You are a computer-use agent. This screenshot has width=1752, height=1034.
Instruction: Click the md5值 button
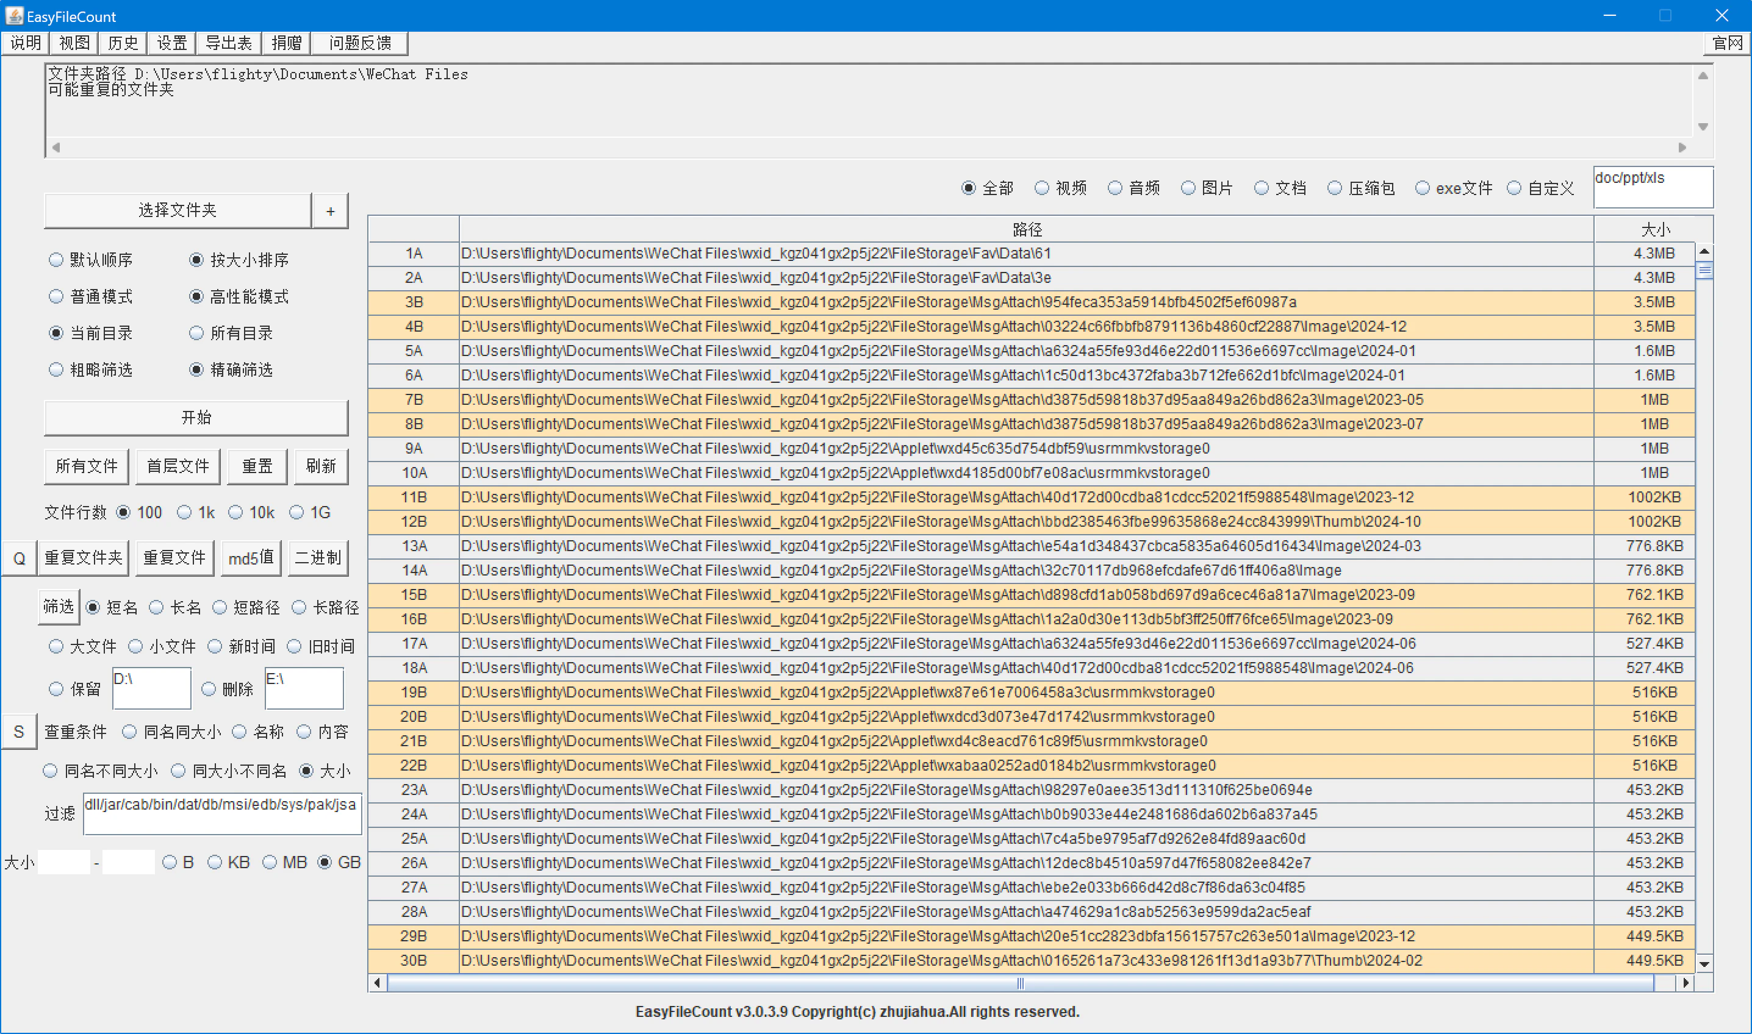tap(251, 558)
